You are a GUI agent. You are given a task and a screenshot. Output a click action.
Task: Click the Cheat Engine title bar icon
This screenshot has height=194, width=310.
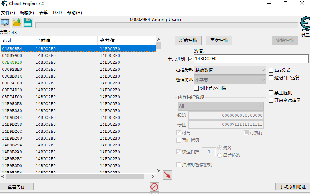pos(4,3)
